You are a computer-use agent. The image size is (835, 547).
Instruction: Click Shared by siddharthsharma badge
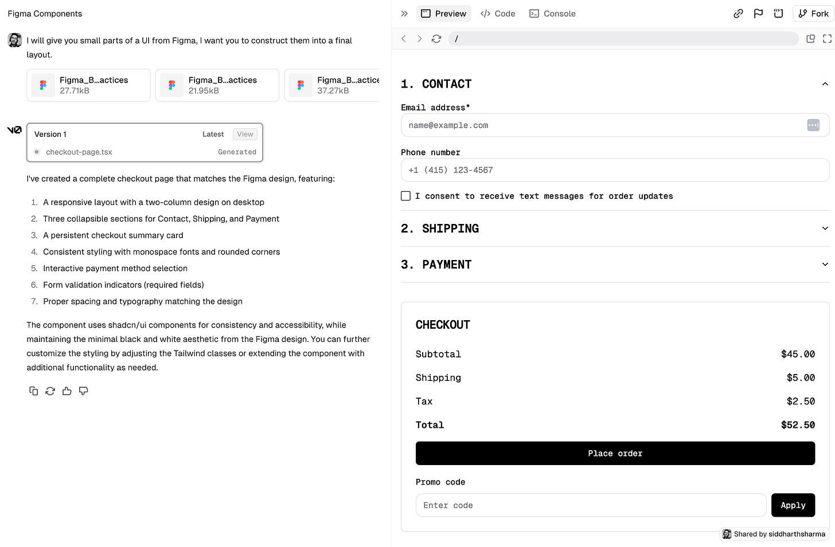774,534
